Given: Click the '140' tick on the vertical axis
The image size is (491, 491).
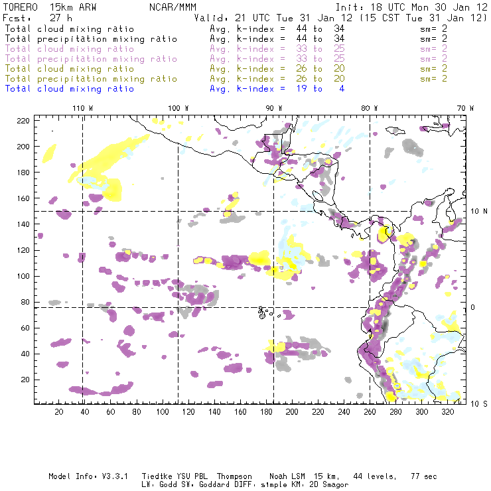Looking at the screenshot, I should click(23, 224).
